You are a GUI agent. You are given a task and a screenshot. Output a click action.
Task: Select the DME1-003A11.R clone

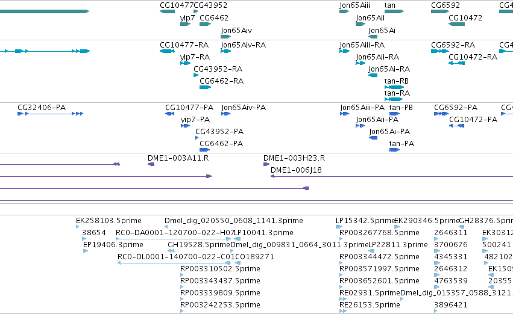pos(151,164)
